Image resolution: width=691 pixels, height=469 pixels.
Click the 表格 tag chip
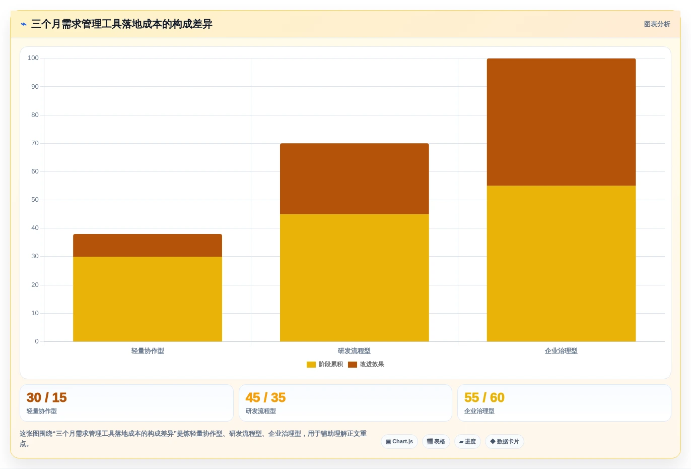(x=436, y=442)
